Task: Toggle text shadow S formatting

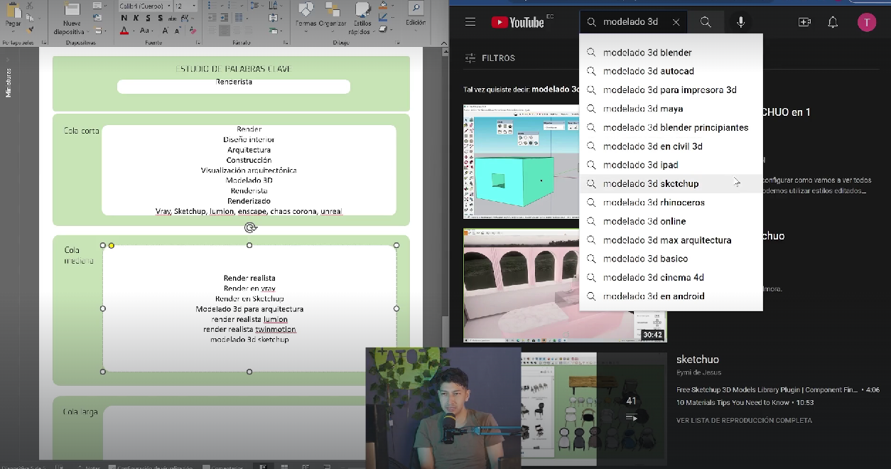Action: pyautogui.click(x=160, y=18)
